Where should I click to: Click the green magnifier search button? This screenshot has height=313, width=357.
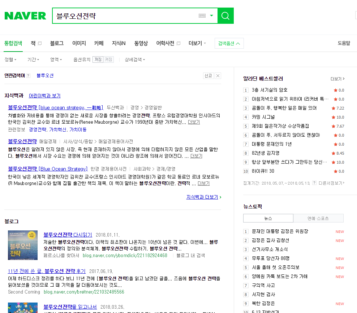click(225, 16)
